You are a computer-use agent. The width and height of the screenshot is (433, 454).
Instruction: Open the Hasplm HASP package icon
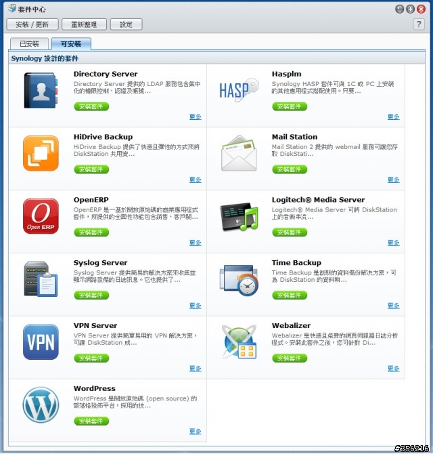[x=239, y=90]
